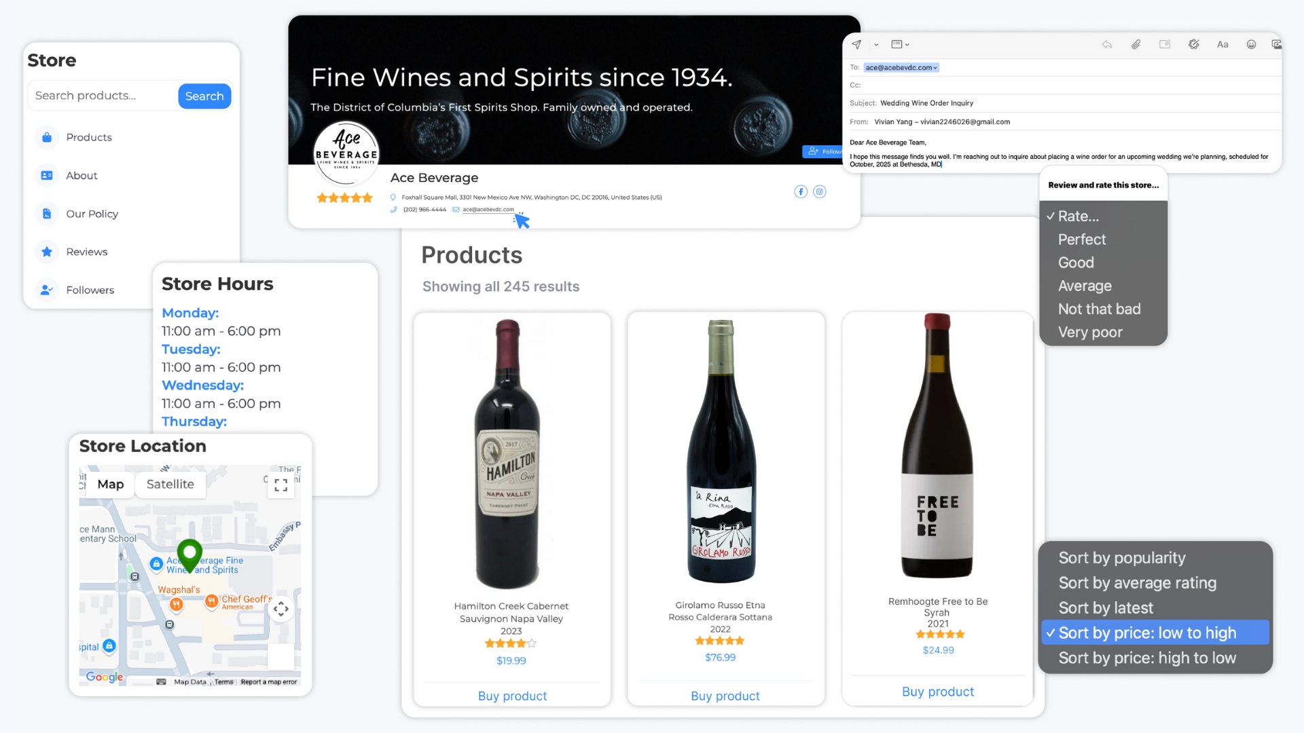The image size is (1304, 733).
Task: Click the green location pin on map
Action: (x=189, y=555)
